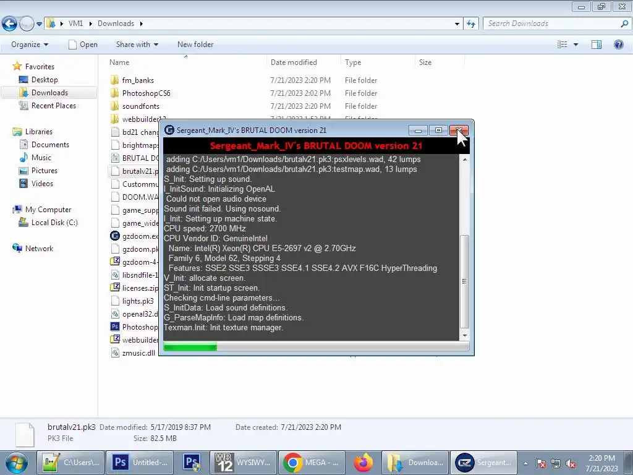Select the lights.pk3 file
The width and height of the screenshot is (633, 475).
[138, 301]
